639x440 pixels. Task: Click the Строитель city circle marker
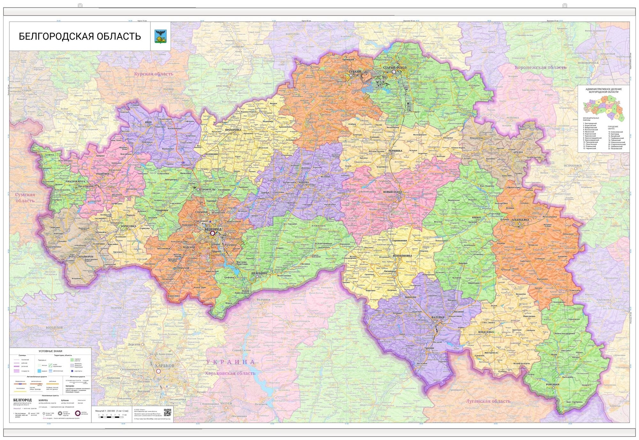pos(198,189)
